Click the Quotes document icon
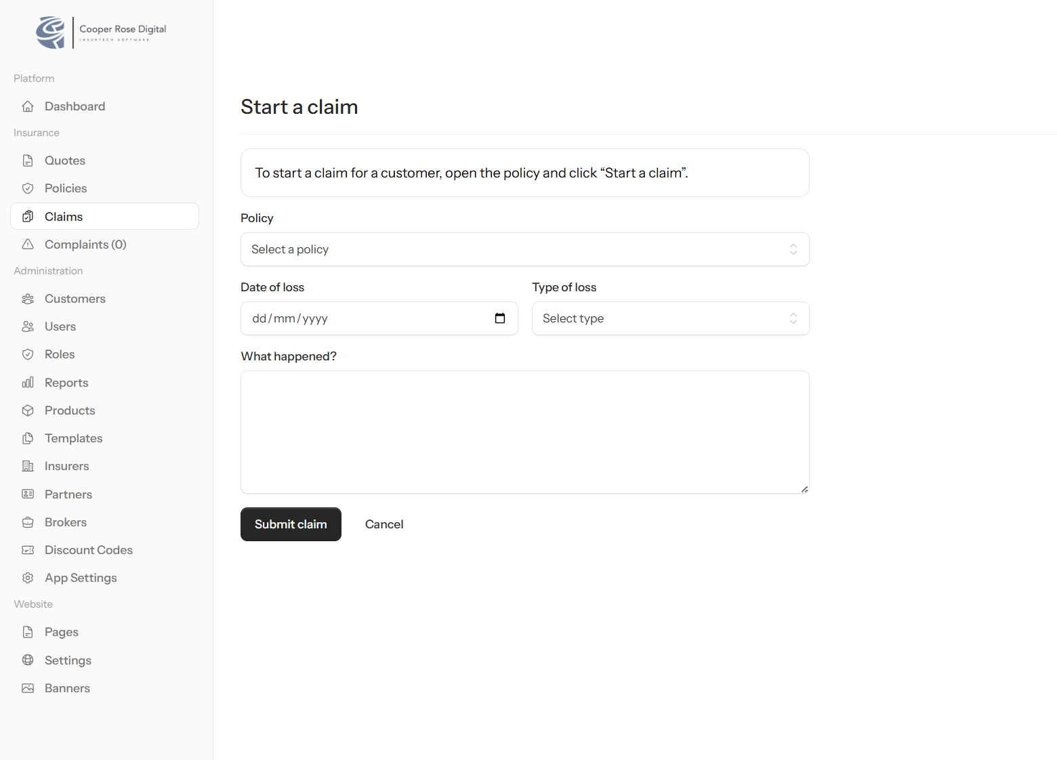 click(x=28, y=161)
